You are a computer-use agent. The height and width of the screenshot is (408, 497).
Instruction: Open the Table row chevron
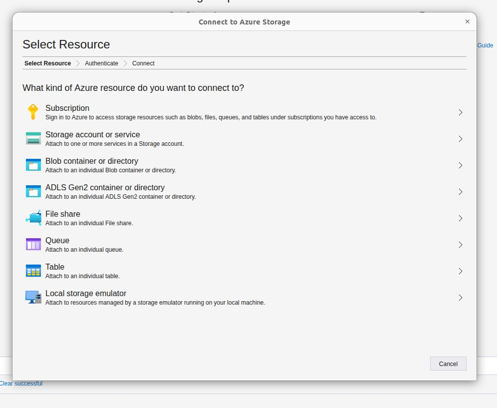tap(461, 271)
